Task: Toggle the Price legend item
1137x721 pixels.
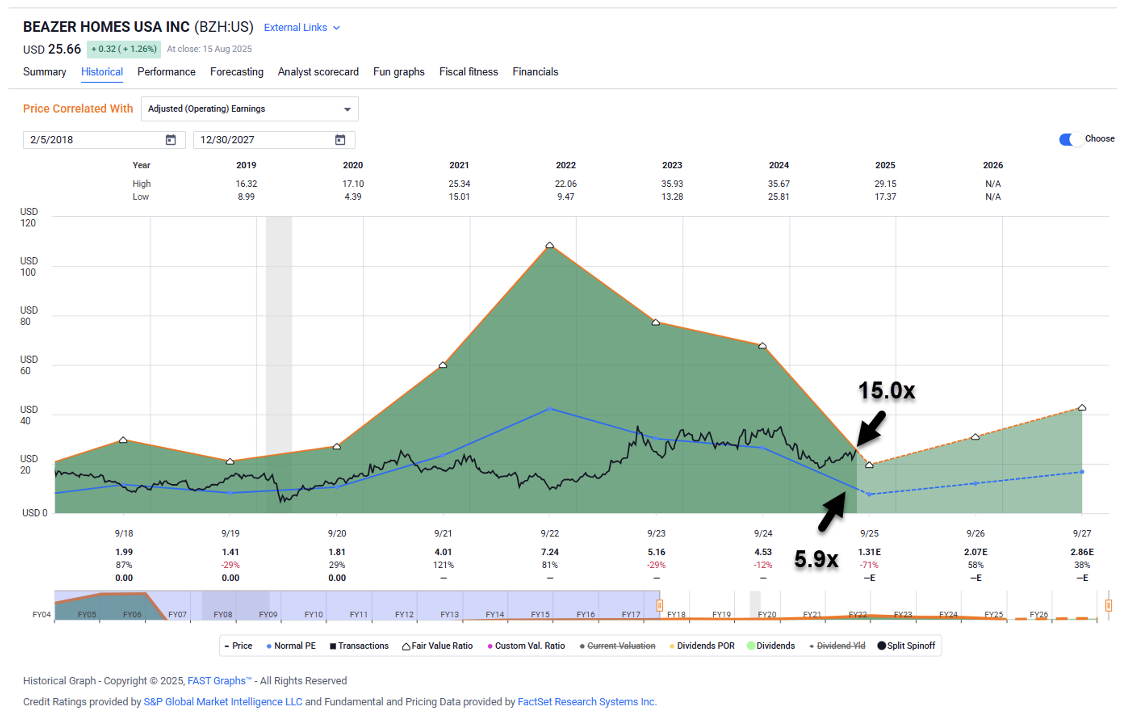Action: tap(238, 645)
